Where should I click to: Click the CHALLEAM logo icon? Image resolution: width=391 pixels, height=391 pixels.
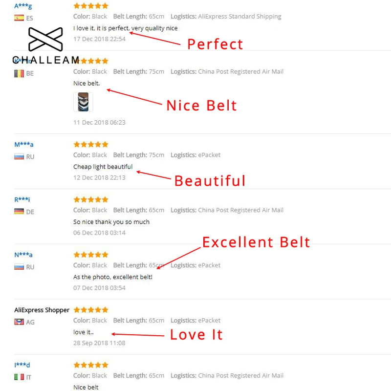coord(45,40)
